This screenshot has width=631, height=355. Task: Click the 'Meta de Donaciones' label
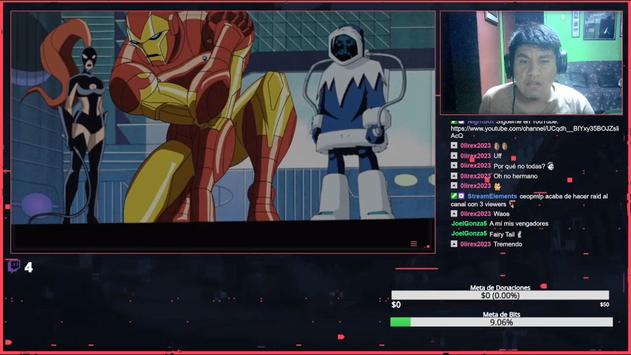[500, 287]
